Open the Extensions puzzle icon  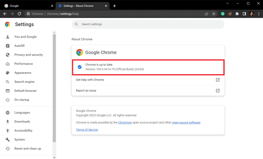pos(237,14)
